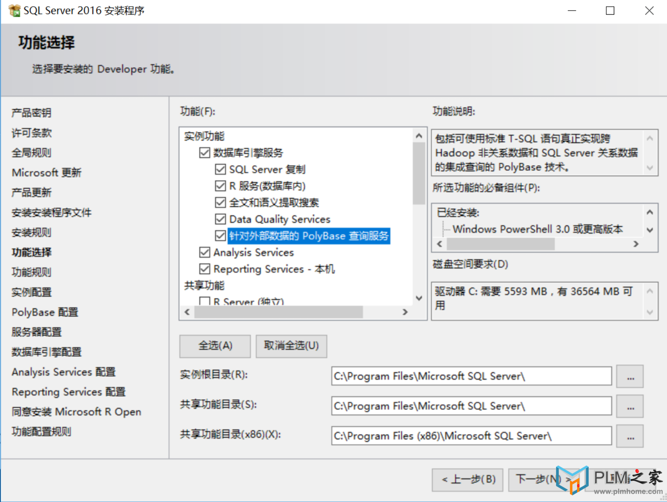Toggle Reporting Services - 本机 checkbox
Screen dimensions: 667x502
coord(204,269)
